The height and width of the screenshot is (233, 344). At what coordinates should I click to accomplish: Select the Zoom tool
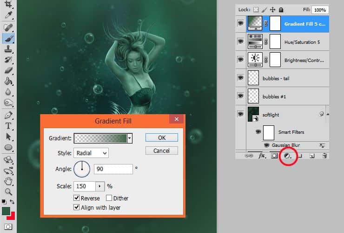pos(8,191)
